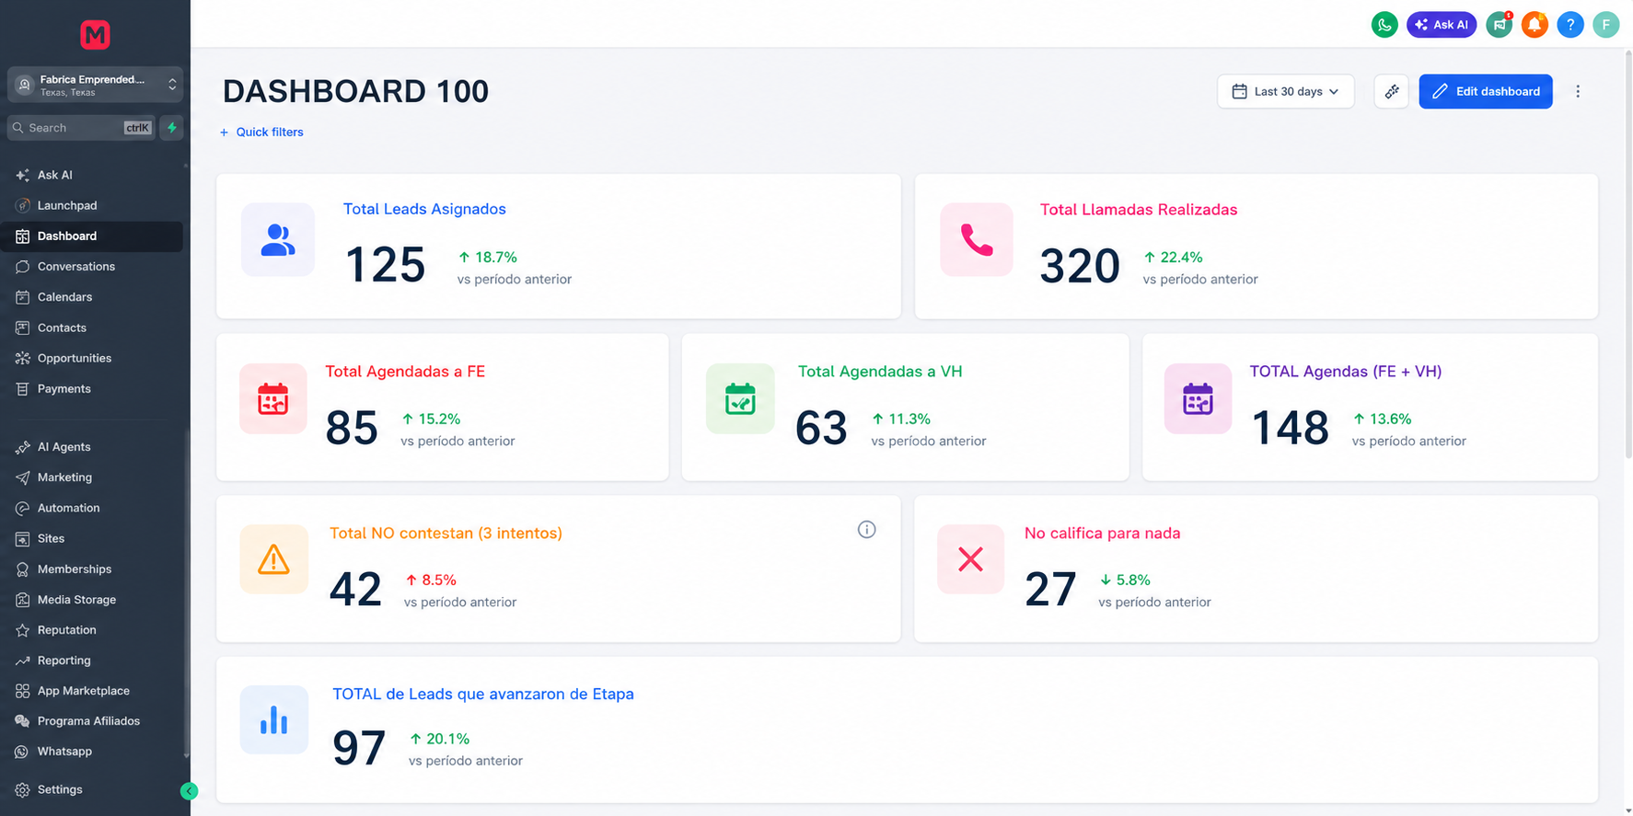This screenshot has width=1633, height=816.
Task: Click the users icon in Total Leads Asignados card
Action: click(x=278, y=239)
